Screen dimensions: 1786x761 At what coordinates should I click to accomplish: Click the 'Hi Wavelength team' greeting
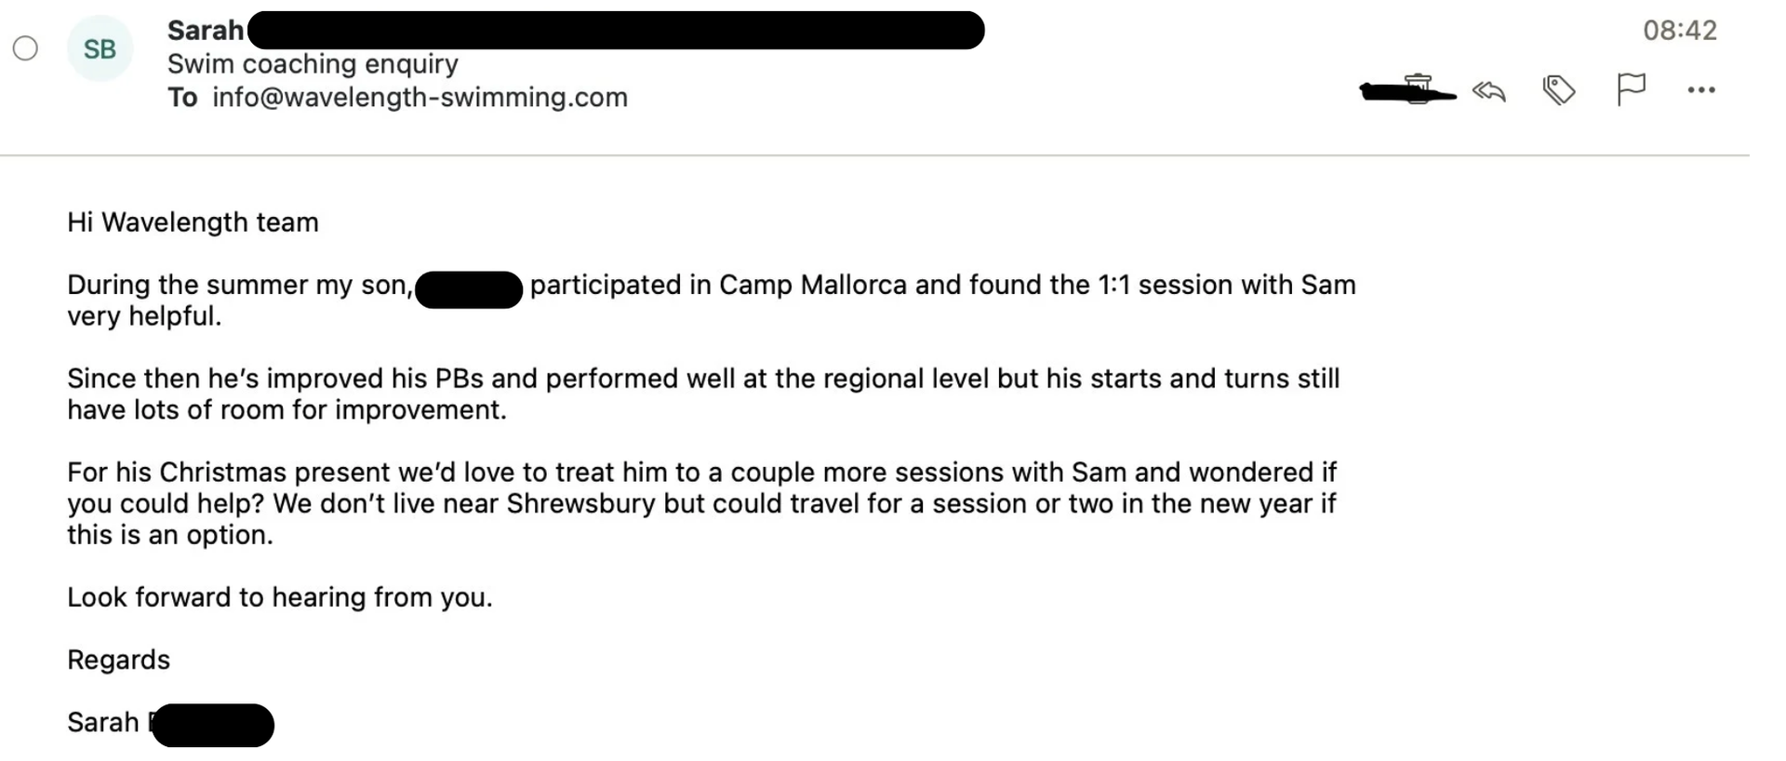coord(193,222)
